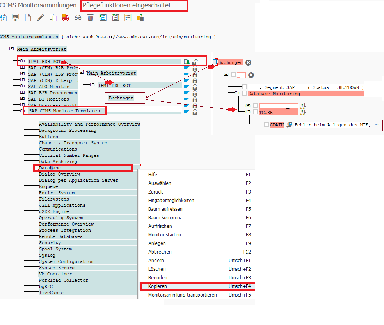Screen dimensions: 384x325
Task: Click the red transport truck icon
Action: coord(65,18)
